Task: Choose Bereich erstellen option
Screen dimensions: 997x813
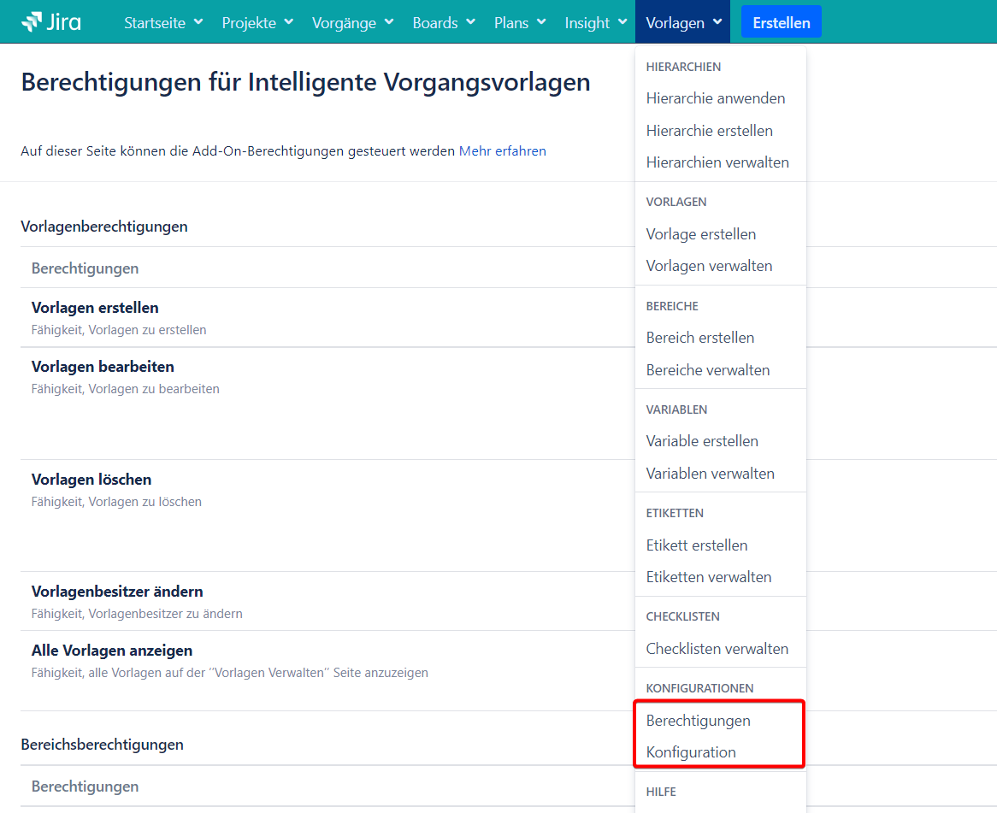Action: click(x=699, y=338)
